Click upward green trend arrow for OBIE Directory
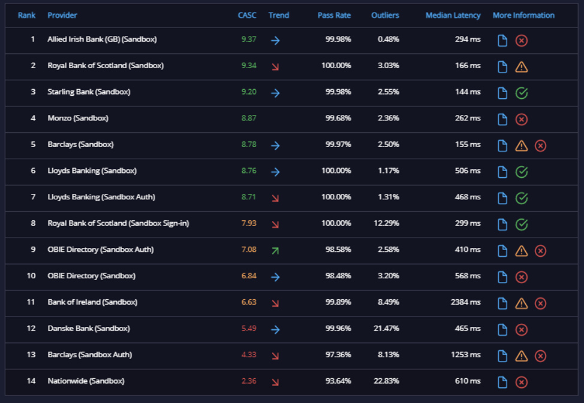This screenshot has height=404, width=584. 275,251
